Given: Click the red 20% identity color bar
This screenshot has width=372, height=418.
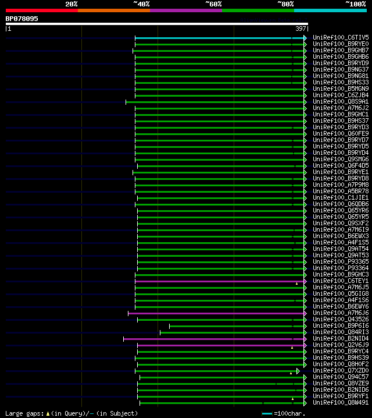Looking at the screenshot, I should 42,10.
